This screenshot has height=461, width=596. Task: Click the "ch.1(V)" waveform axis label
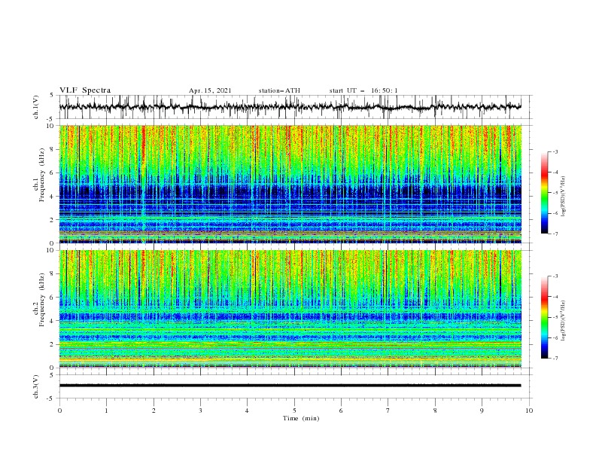[x=36, y=107]
